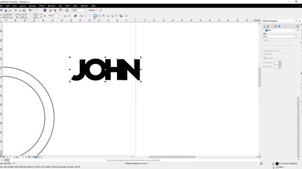Open the Tools menu

(75, 6)
